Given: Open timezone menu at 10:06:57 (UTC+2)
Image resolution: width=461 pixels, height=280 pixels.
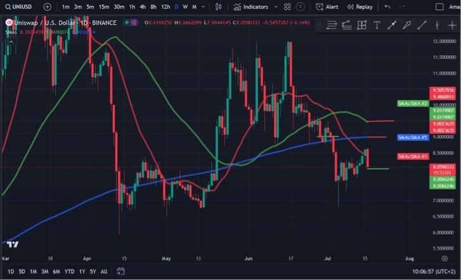Looking at the screenshot, I should [433, 272].
